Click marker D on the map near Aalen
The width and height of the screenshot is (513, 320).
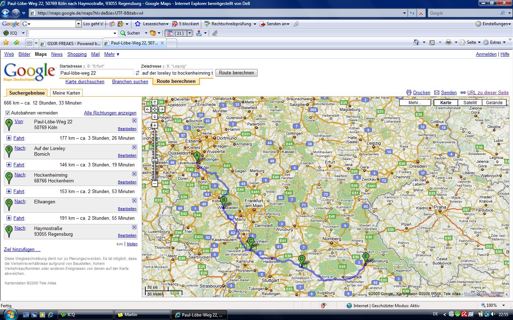[302, 260]
